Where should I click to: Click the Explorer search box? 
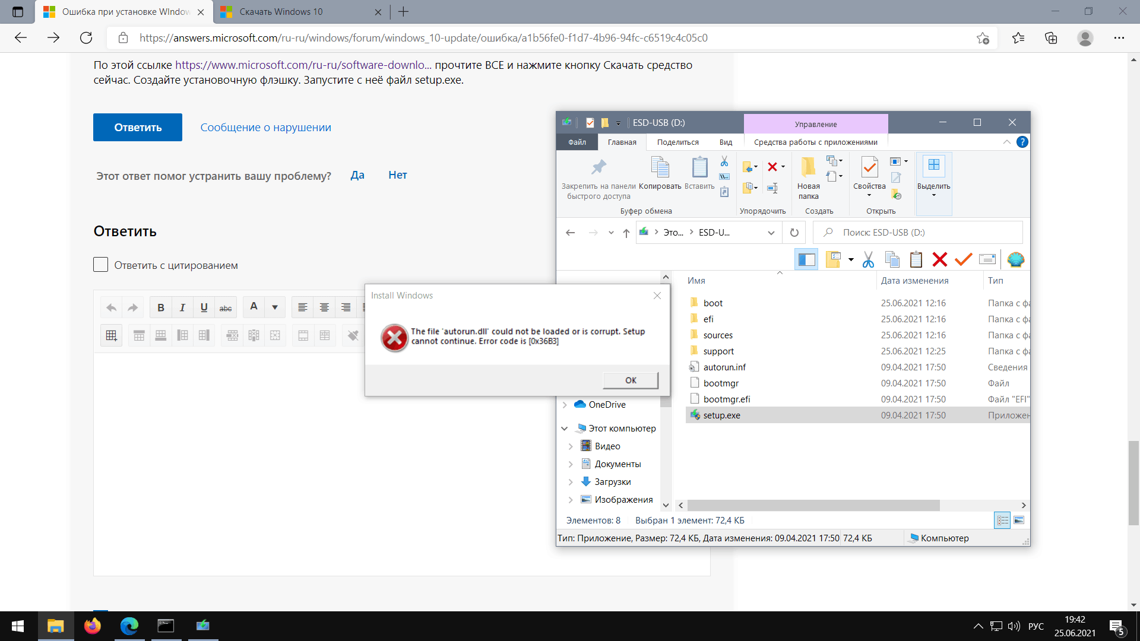(x=918, y=233)
